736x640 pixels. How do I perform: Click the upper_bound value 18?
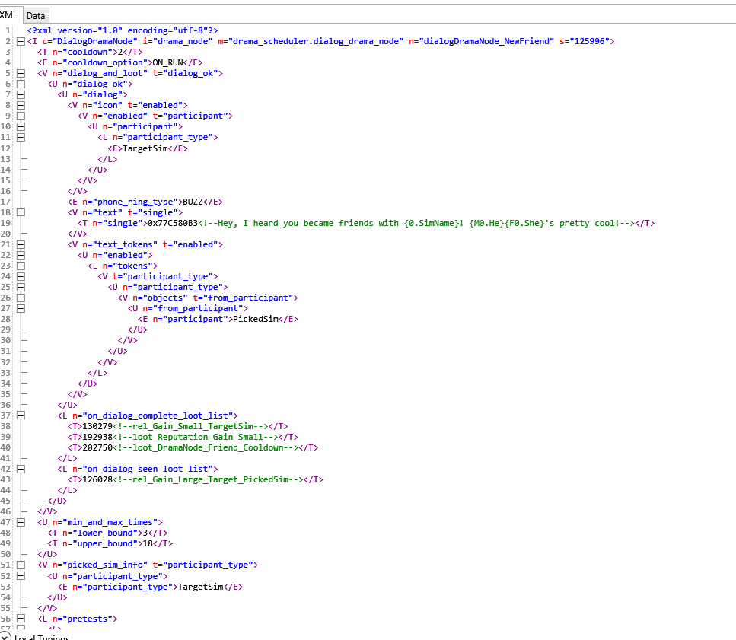coord(148,544)
